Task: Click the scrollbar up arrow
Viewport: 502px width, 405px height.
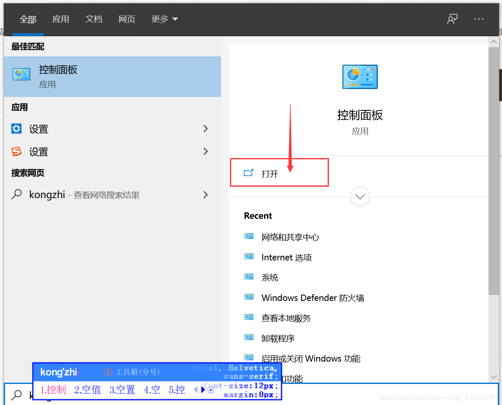Action: [x=494, y=42]
